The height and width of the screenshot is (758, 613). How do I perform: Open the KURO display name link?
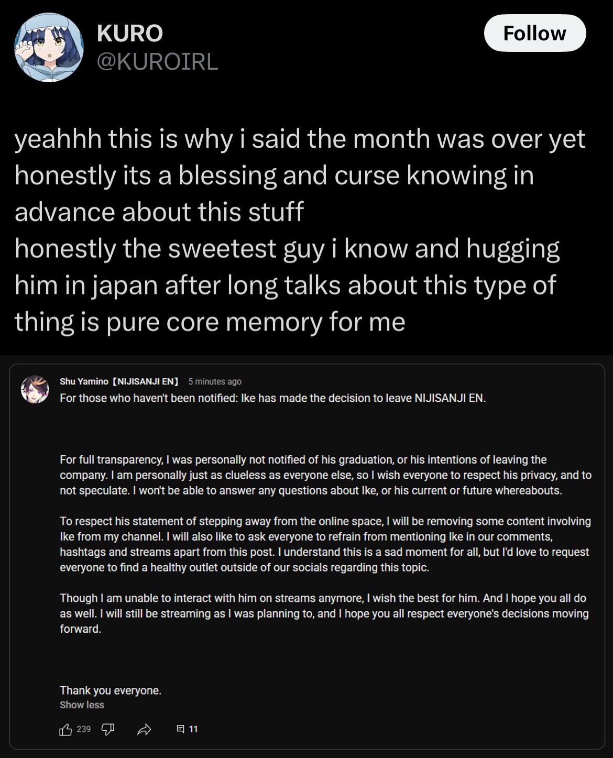pyautogui.click(x=130, y=34)
